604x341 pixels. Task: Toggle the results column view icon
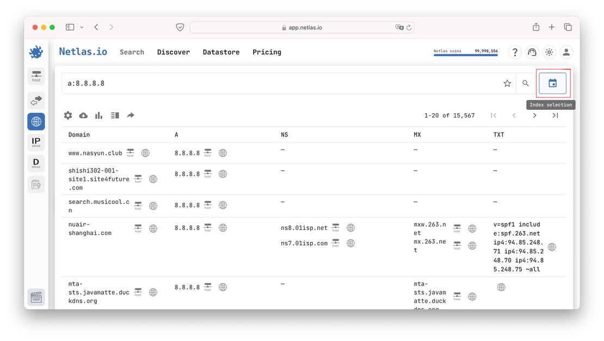[x=115, y=115]
